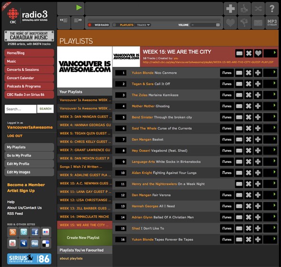Open the Tracks dropdown in the player
Image resolution: width=281 pixels, height=267 pixels.
[x=143, y=25]
